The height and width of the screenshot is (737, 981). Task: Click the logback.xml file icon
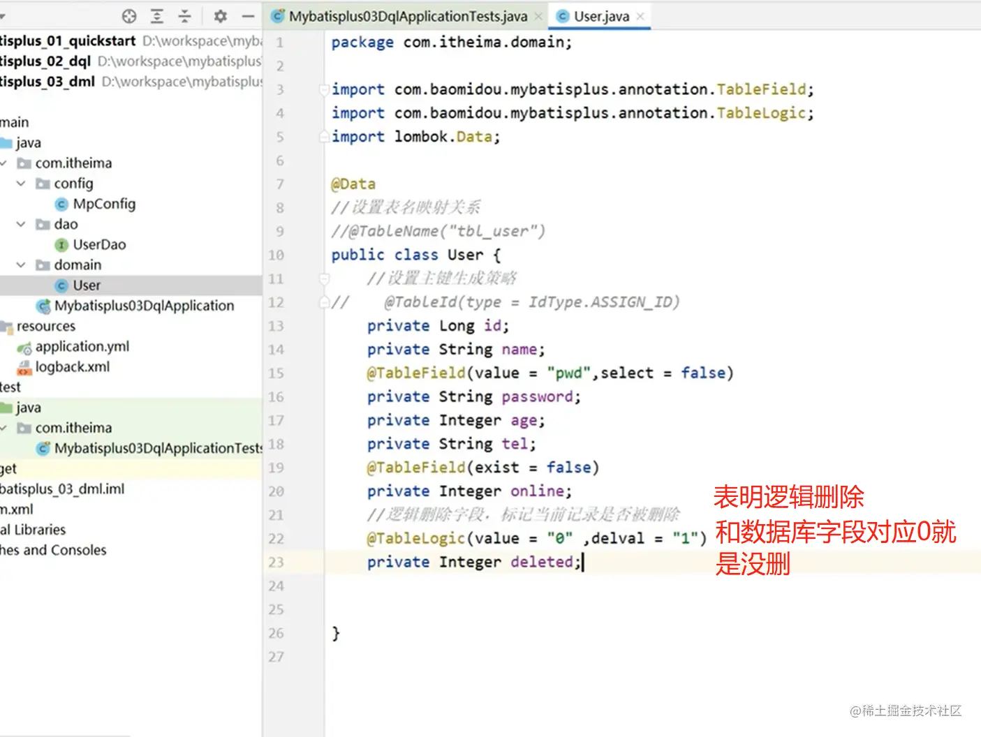[x=24, y=367]
